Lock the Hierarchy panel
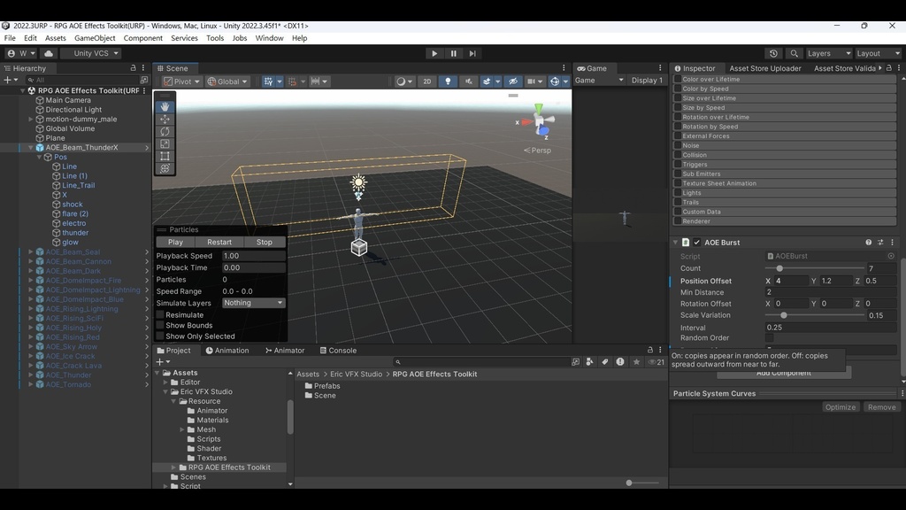This screenshot has height=510, width=906. click(x=133, y=68)
